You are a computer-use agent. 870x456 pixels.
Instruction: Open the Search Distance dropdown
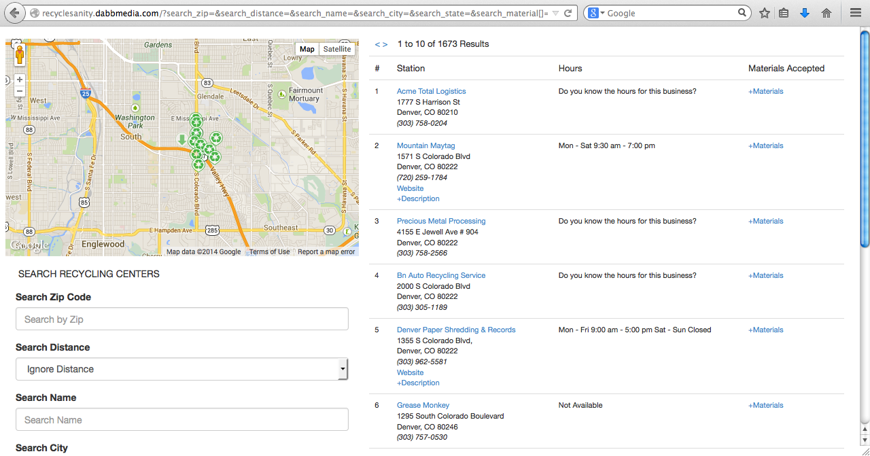182,369
